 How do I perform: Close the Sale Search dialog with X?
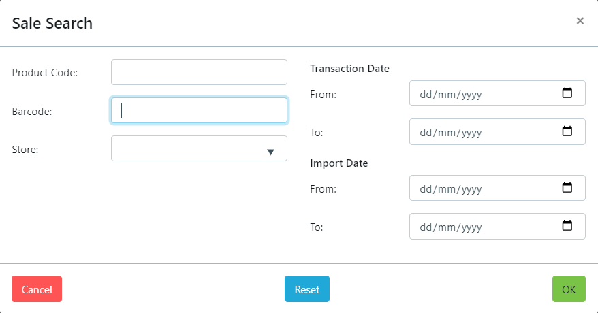[x=580, y=21]
